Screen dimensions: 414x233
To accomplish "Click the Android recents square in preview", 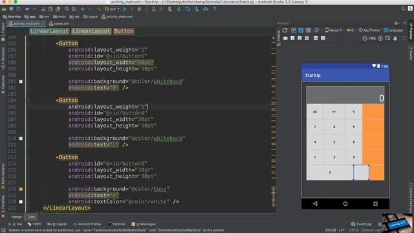I will [375, 204].
